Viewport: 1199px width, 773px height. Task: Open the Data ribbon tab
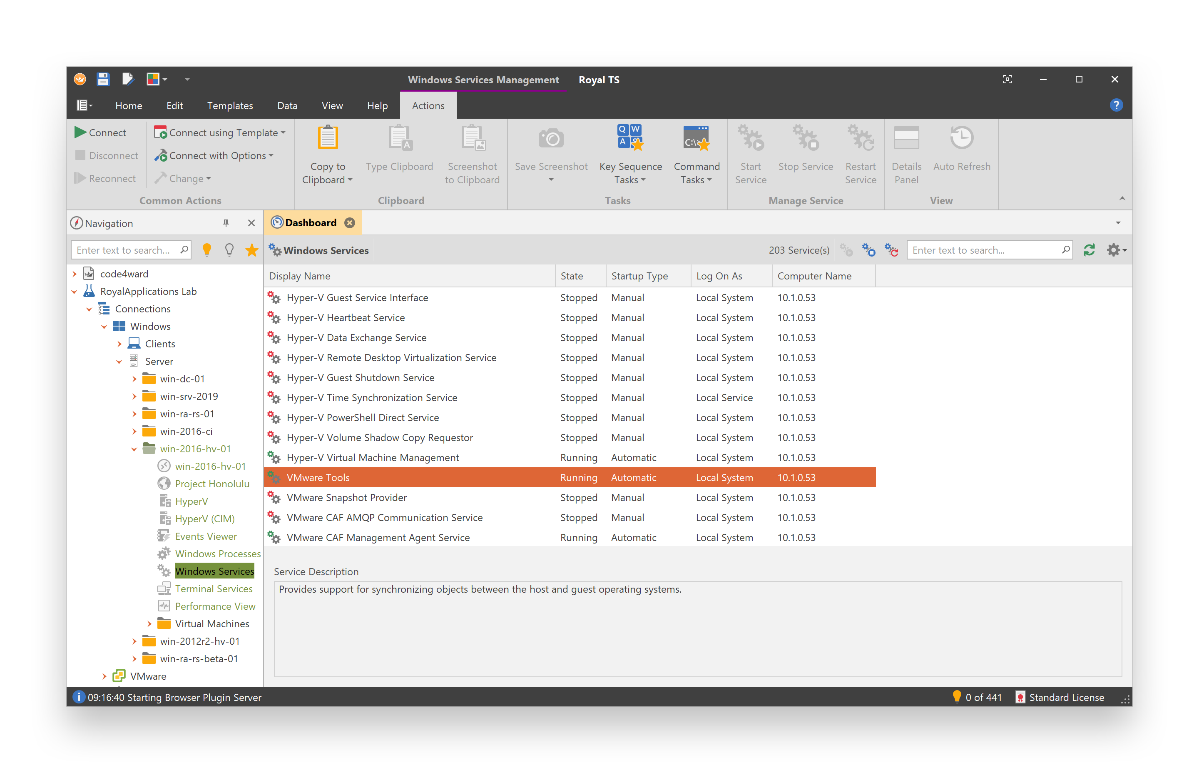[x=287, y=105]
